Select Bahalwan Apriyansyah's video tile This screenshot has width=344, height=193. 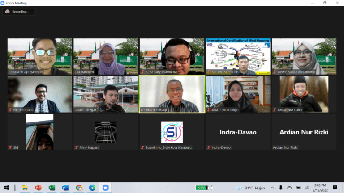pos(39,56)
